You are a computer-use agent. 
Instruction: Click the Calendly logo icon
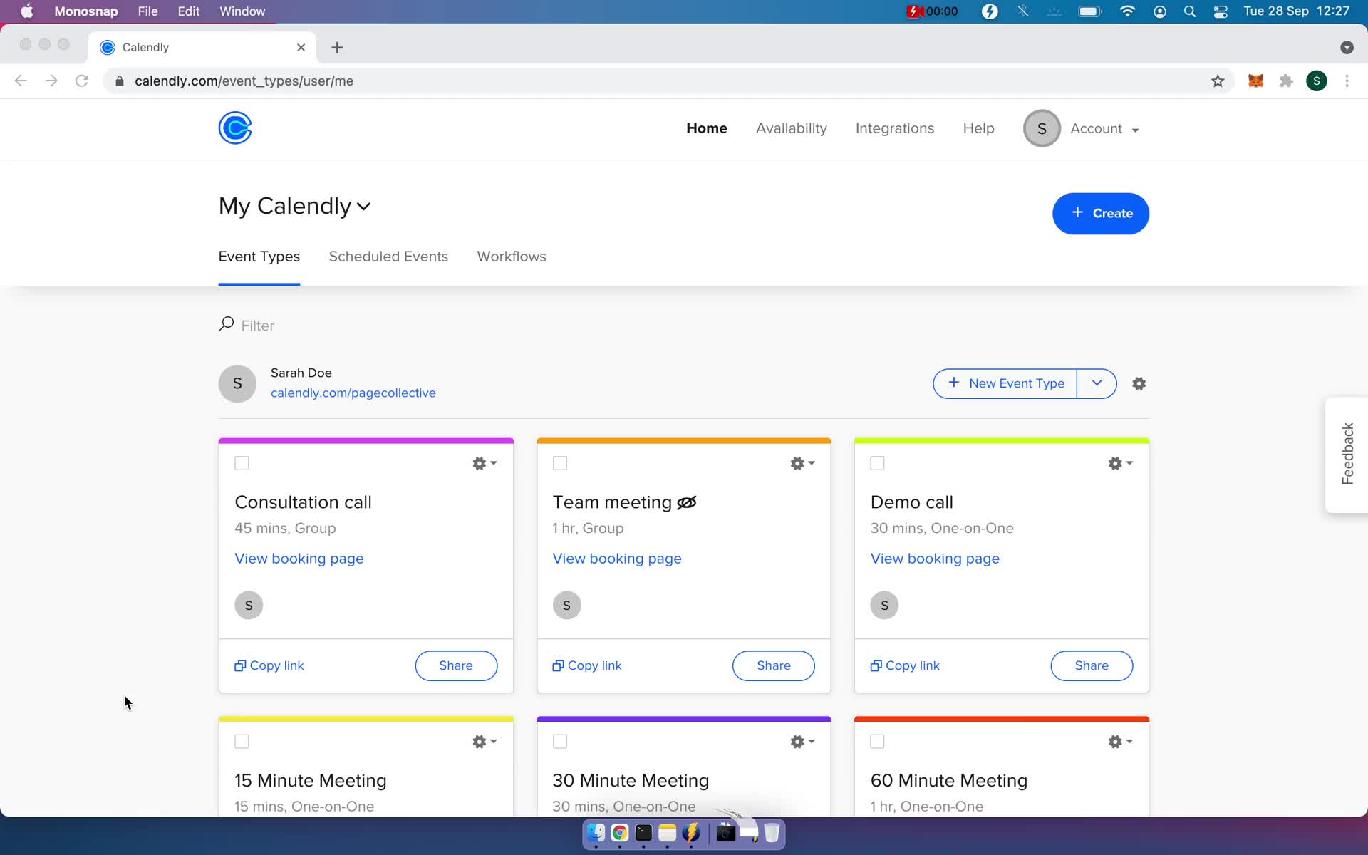point(235,128)
